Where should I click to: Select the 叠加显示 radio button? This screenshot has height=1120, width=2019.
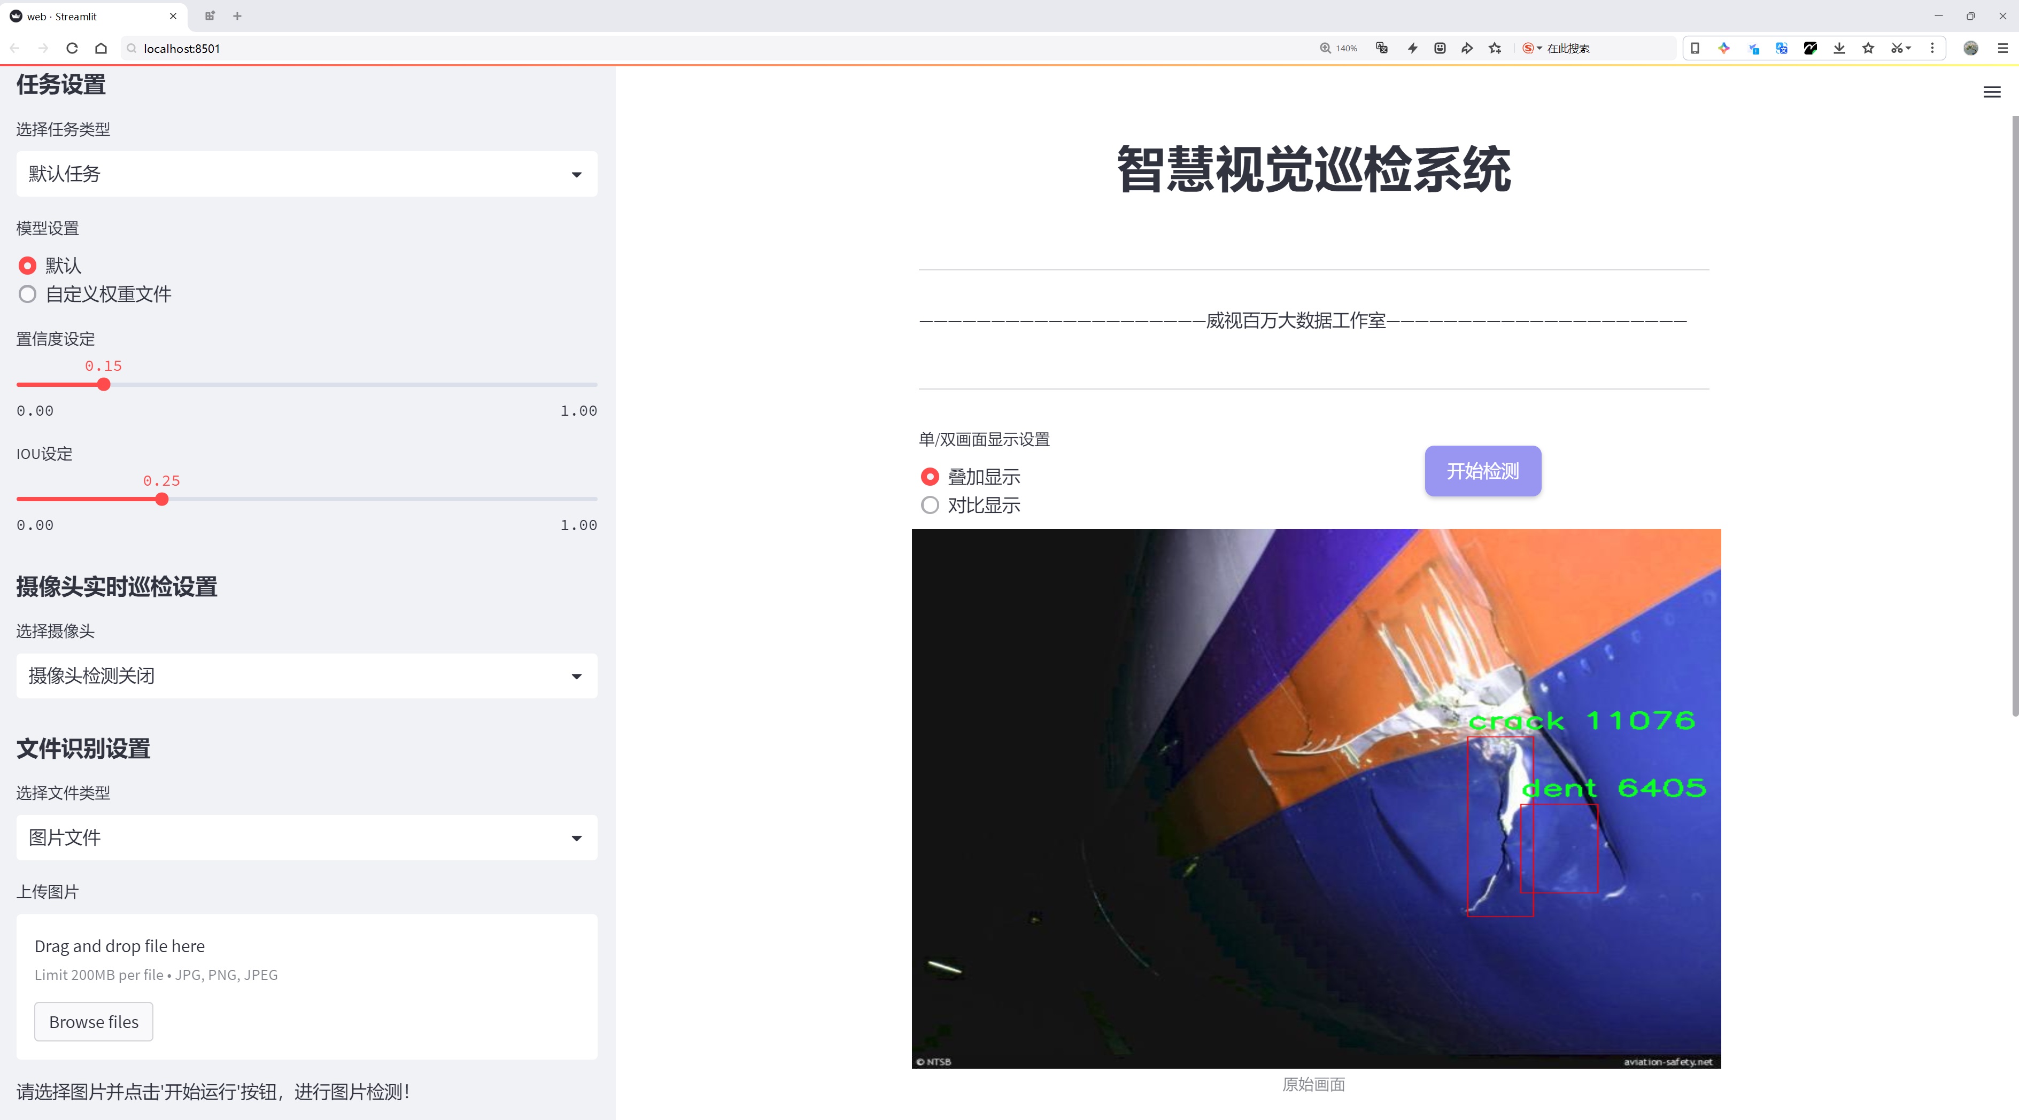930,476
